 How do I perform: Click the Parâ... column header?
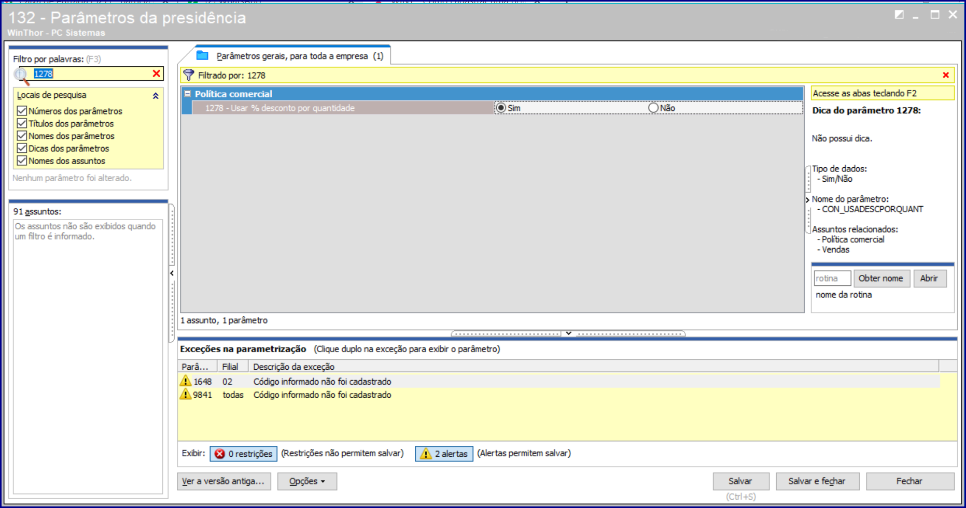click(x=197, y=367)
